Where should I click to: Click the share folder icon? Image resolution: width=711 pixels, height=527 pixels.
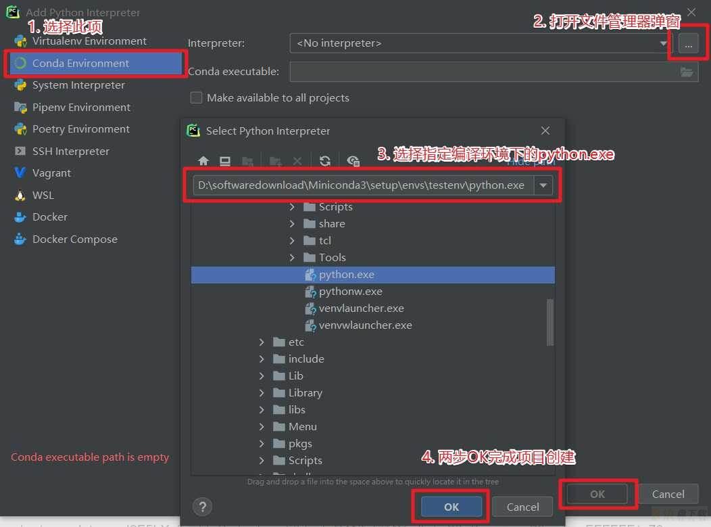[x=310, y=224]
